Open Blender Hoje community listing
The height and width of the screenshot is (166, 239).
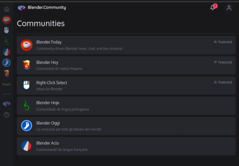click(126, 106)
